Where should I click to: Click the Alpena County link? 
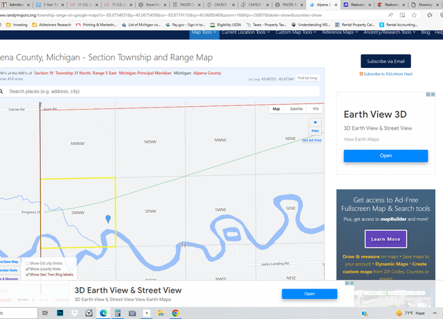pyautogui.click(x=207, y=73)
